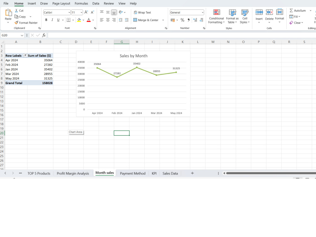The height and width of the screenshot is (237, 316).
Task: Increase indent in the Alignment group
Action: 127,20
